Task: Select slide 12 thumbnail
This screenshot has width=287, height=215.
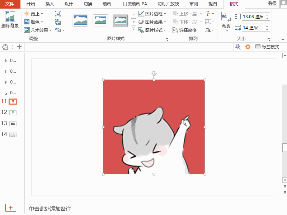Action: (x=13, y=113)
